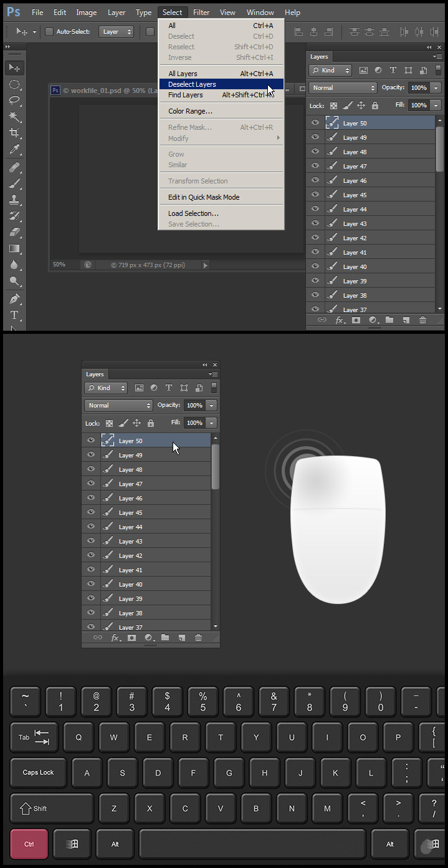Hide Layer 46 in the enlarged floating Layers panel

coord(91,498)
